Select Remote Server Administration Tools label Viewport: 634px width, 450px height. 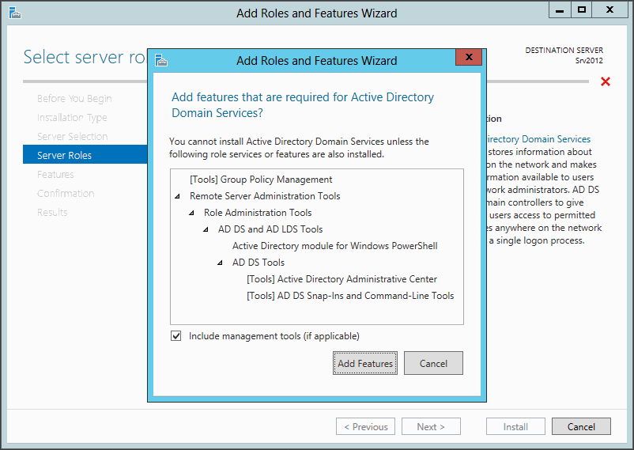265,196
